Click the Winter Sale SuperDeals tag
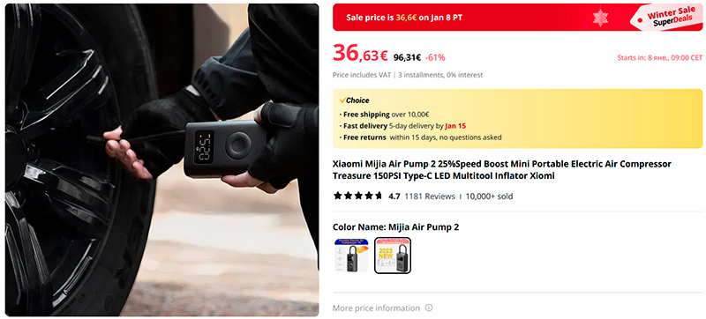This screenshot has height=319, width=706. 669,18
